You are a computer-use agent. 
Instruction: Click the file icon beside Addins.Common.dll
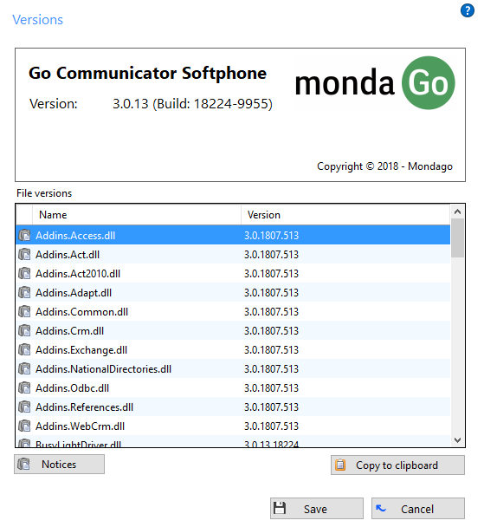point(24,311)
